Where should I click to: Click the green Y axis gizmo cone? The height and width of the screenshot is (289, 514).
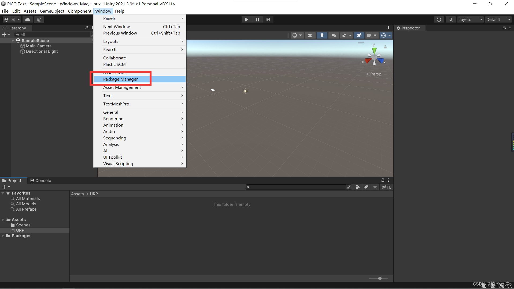(374, 50)
